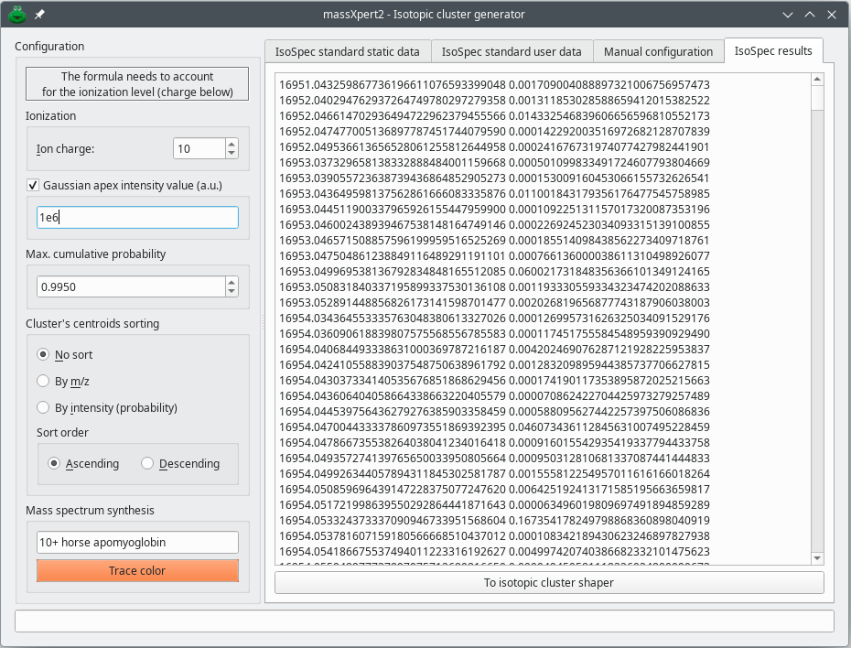Viewport: 851px width, 648px height.
Task: Click the massXpert frog application icon
Action: click(17, 15)
